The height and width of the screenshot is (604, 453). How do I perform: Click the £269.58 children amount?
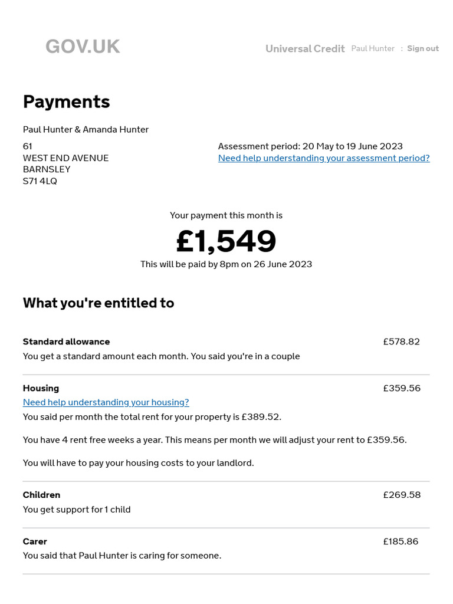pos(402,495)
